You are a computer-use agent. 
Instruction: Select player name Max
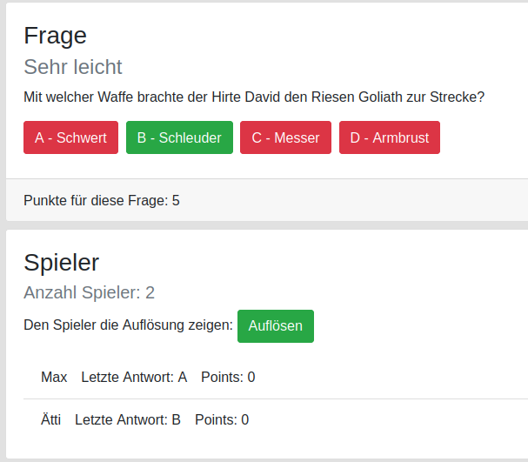point(54,377)
